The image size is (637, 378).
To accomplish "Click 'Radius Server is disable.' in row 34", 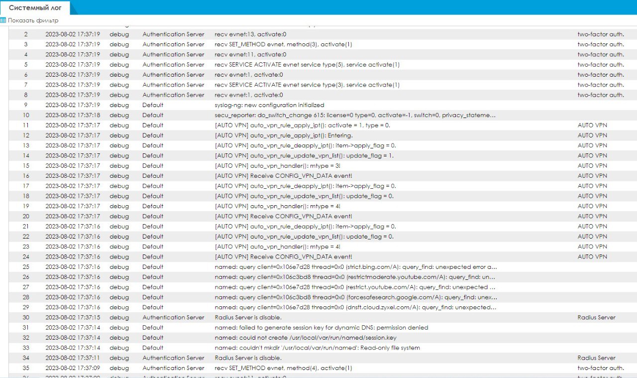I will coord(248,358).
